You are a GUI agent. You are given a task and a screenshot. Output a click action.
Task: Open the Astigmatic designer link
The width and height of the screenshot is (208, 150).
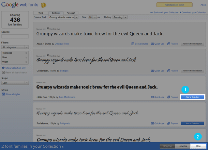65,123
